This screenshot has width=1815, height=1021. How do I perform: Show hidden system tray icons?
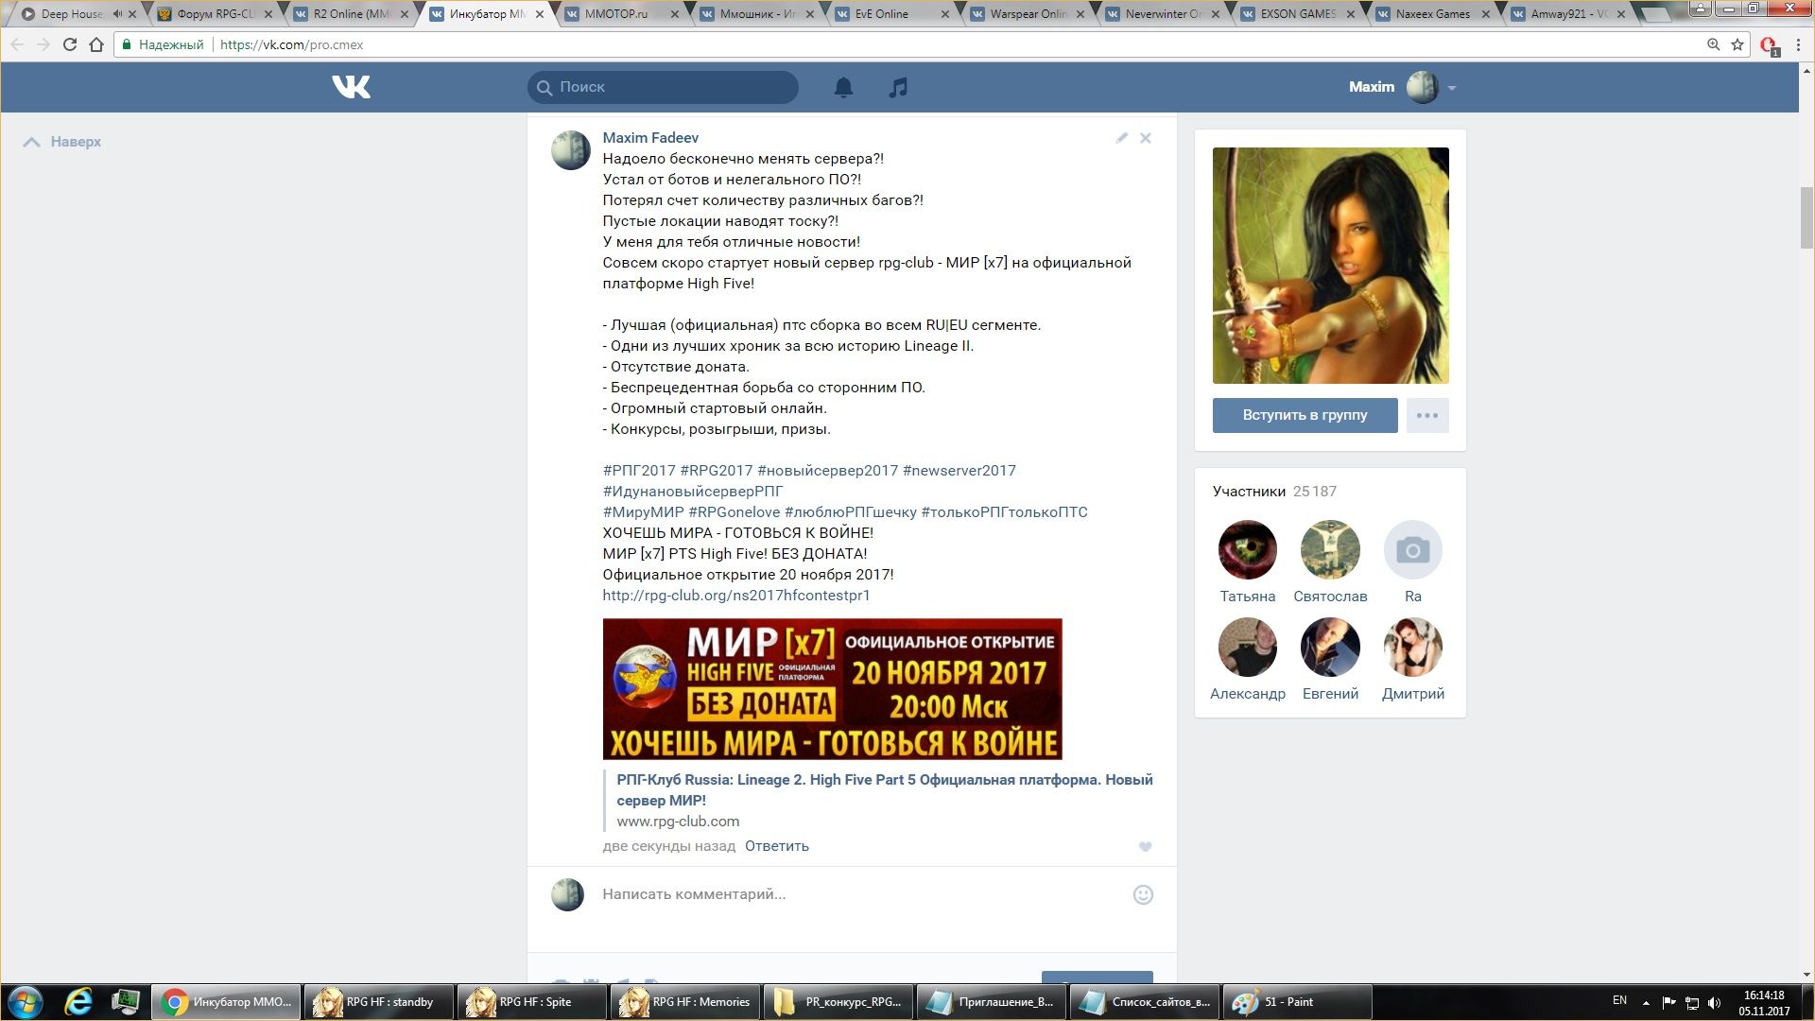tap(1646, 1002)
